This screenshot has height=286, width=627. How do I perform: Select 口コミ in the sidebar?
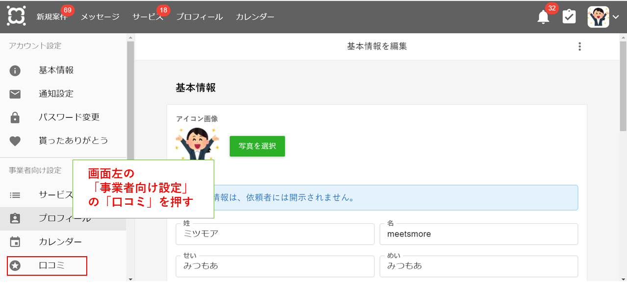coord(52,266)
